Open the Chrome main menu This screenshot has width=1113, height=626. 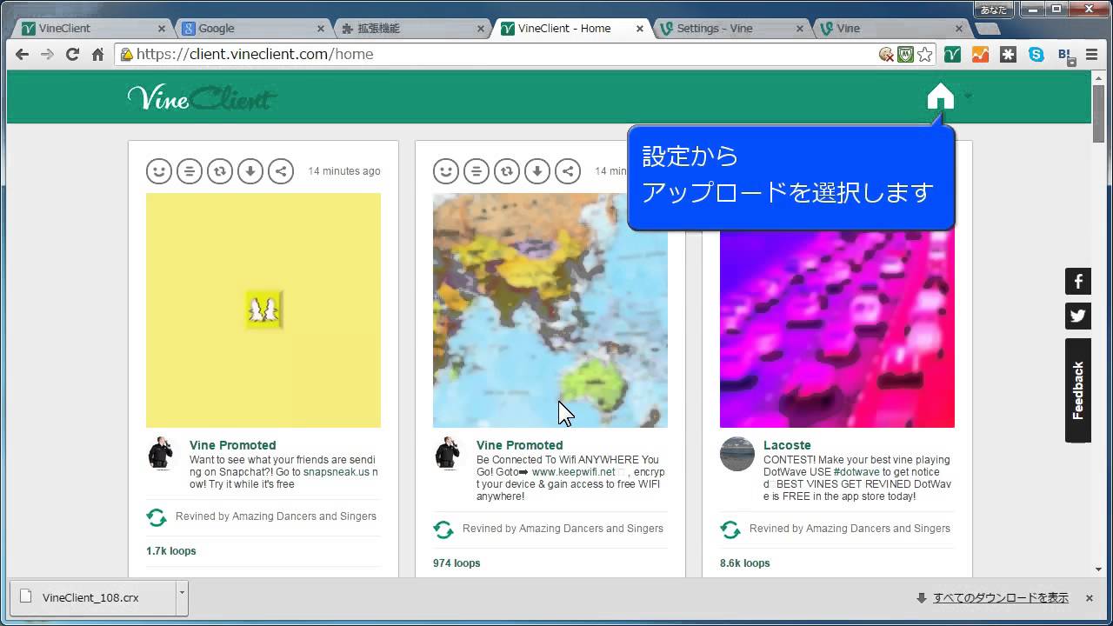1092,55
